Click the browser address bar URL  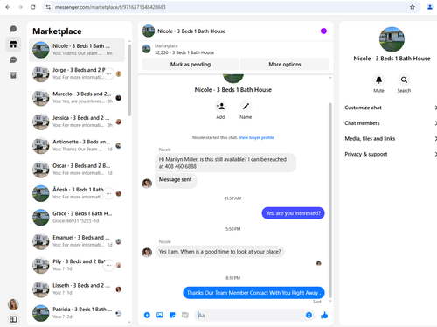110,7
